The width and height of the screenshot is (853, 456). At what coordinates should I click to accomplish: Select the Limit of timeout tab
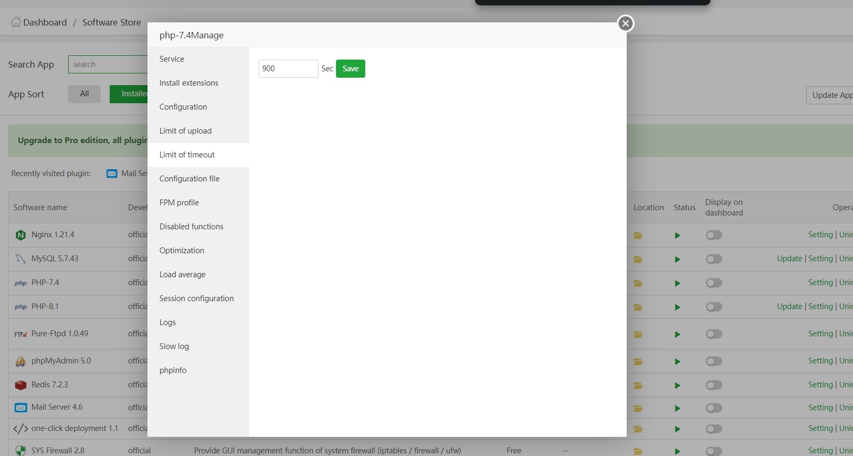click(198, 155)
